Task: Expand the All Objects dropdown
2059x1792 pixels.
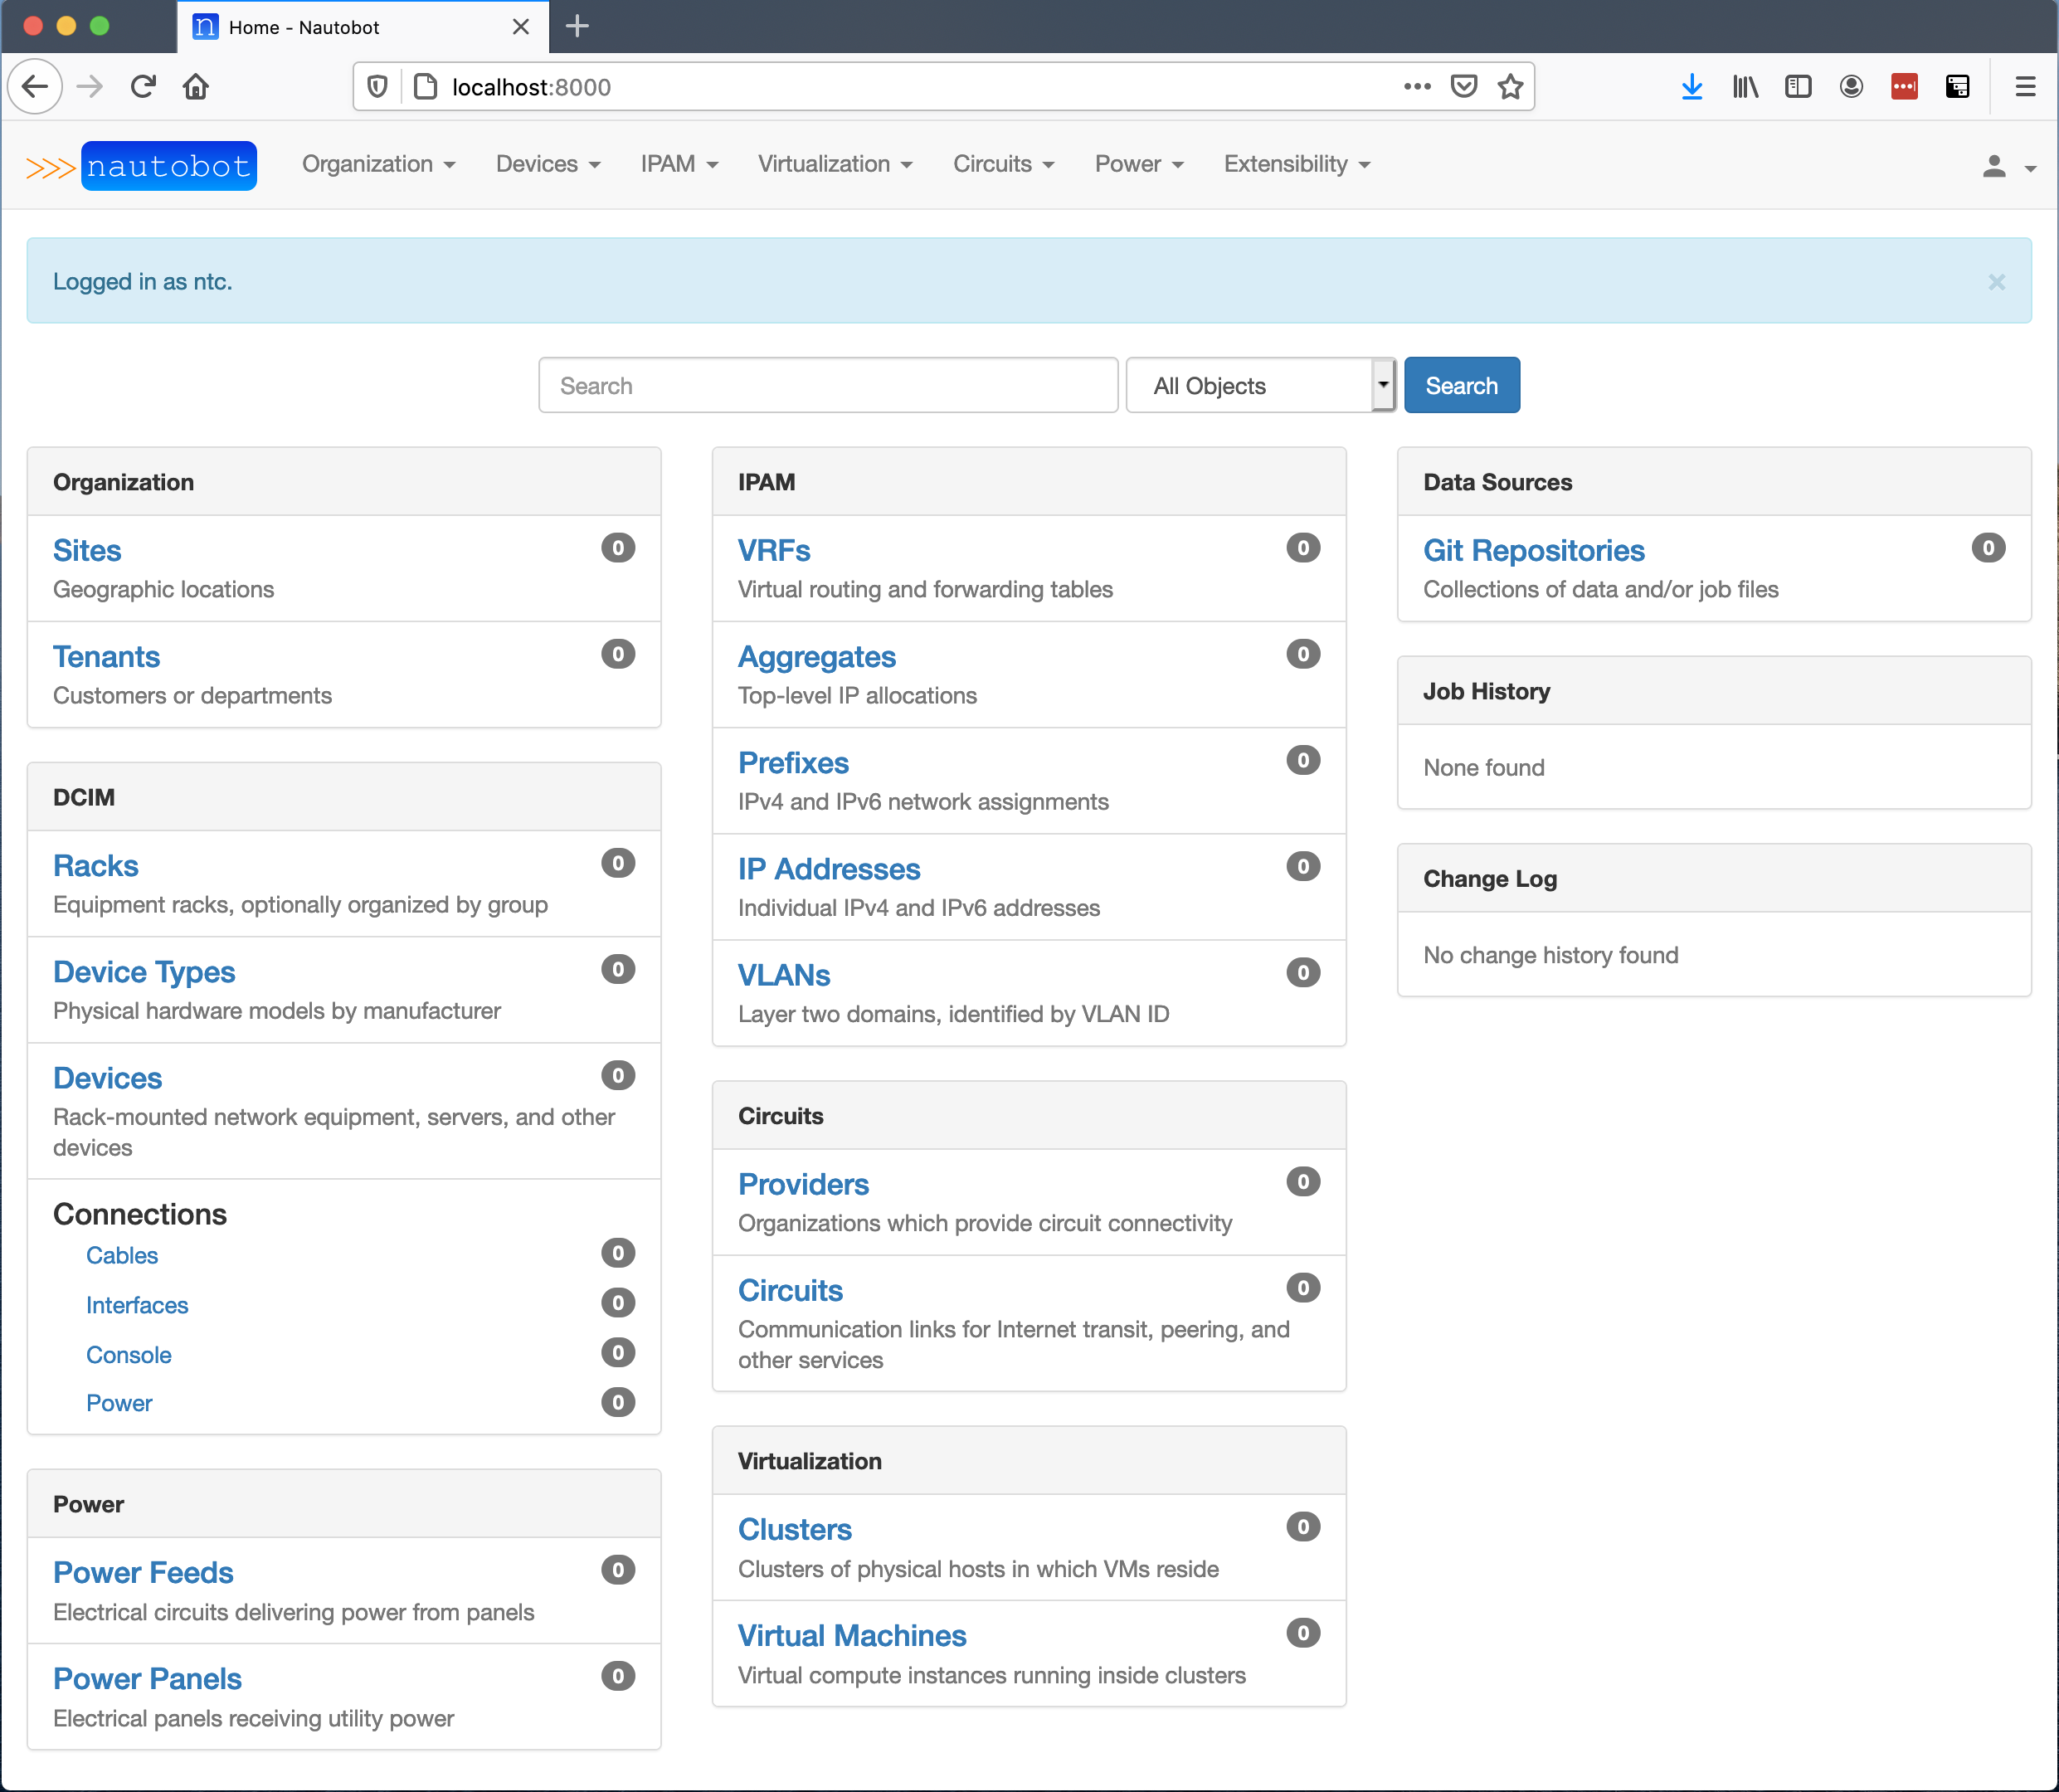Action: 1260,386
